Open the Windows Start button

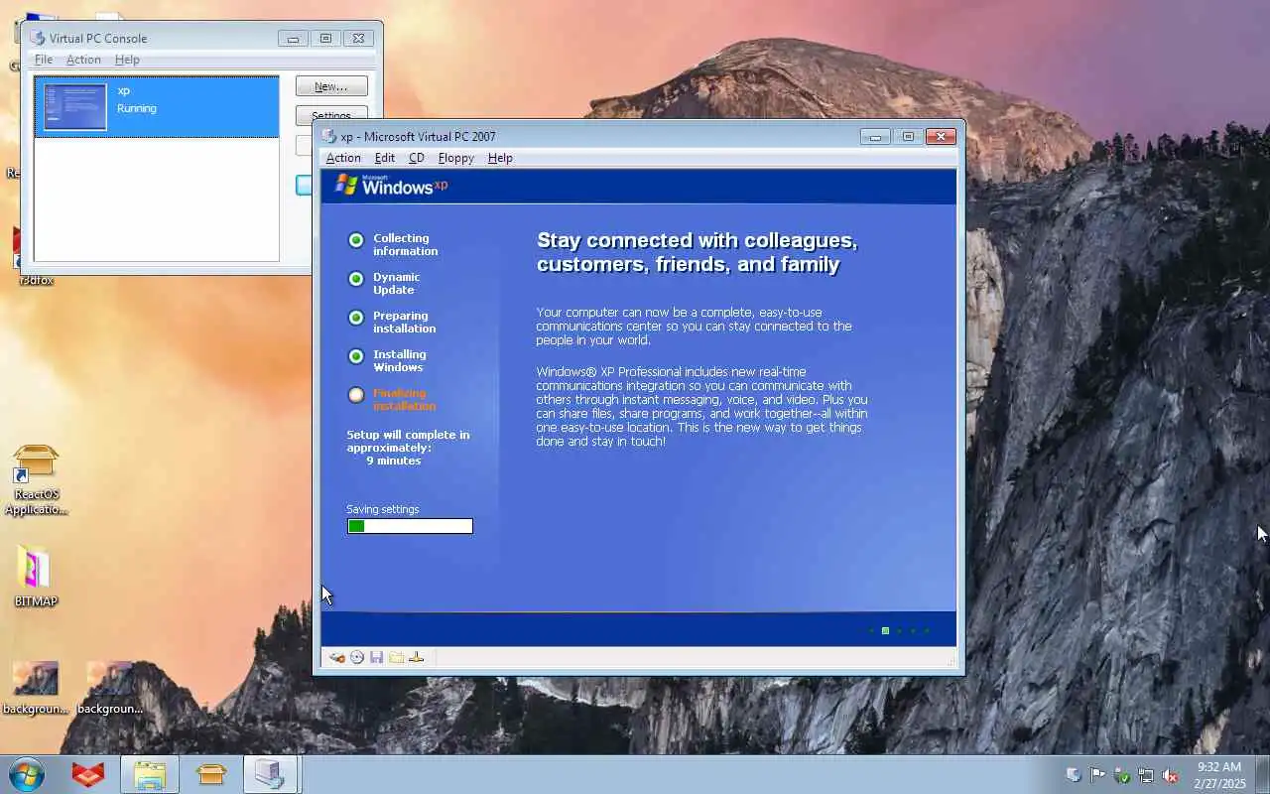pyautogui.click(x=27, y=774)
